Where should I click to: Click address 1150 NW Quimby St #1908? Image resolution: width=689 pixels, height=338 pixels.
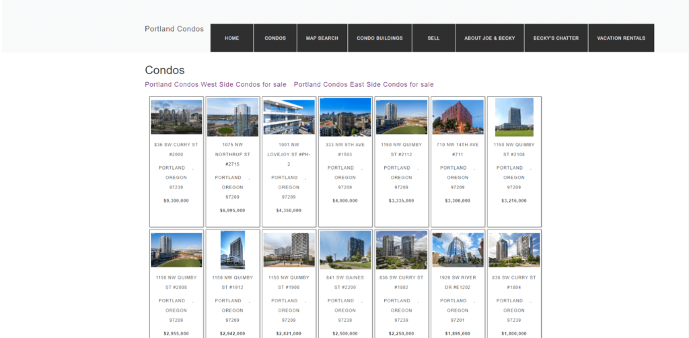coord(289,282)
